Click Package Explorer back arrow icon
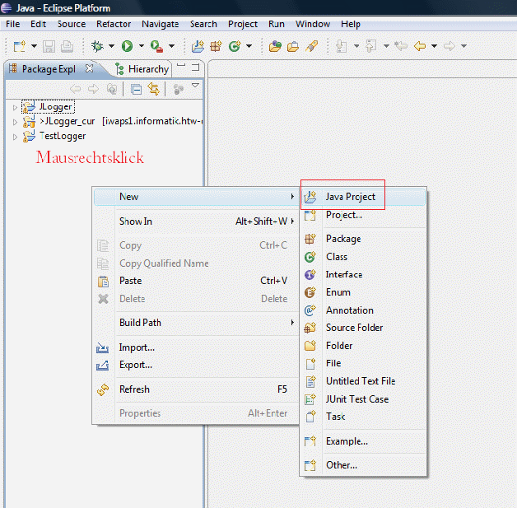Screen dimensions: 517x508 coord(76,89)
